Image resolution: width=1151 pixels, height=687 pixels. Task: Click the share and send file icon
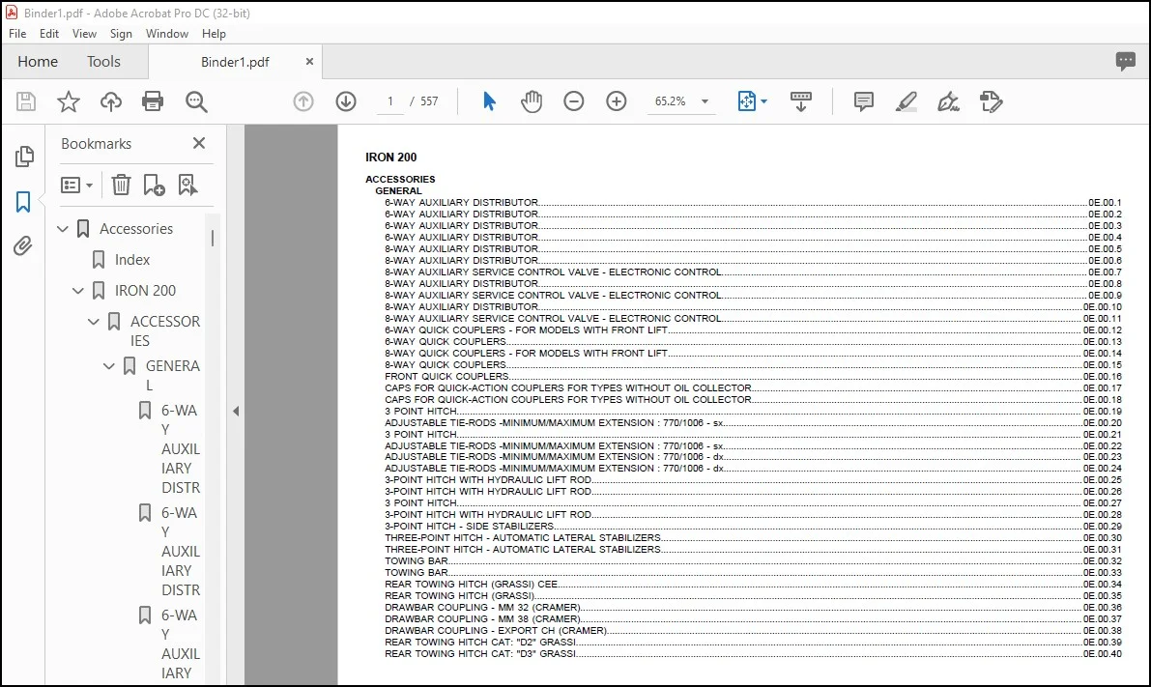(x=991, y=101)
